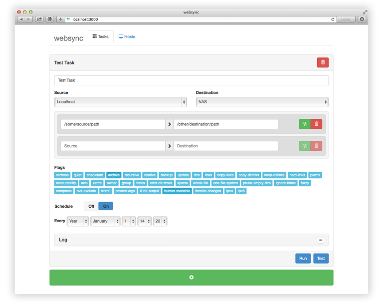
Task: Toggle the cvs-exclude flag
Action: tap(86, 191)
